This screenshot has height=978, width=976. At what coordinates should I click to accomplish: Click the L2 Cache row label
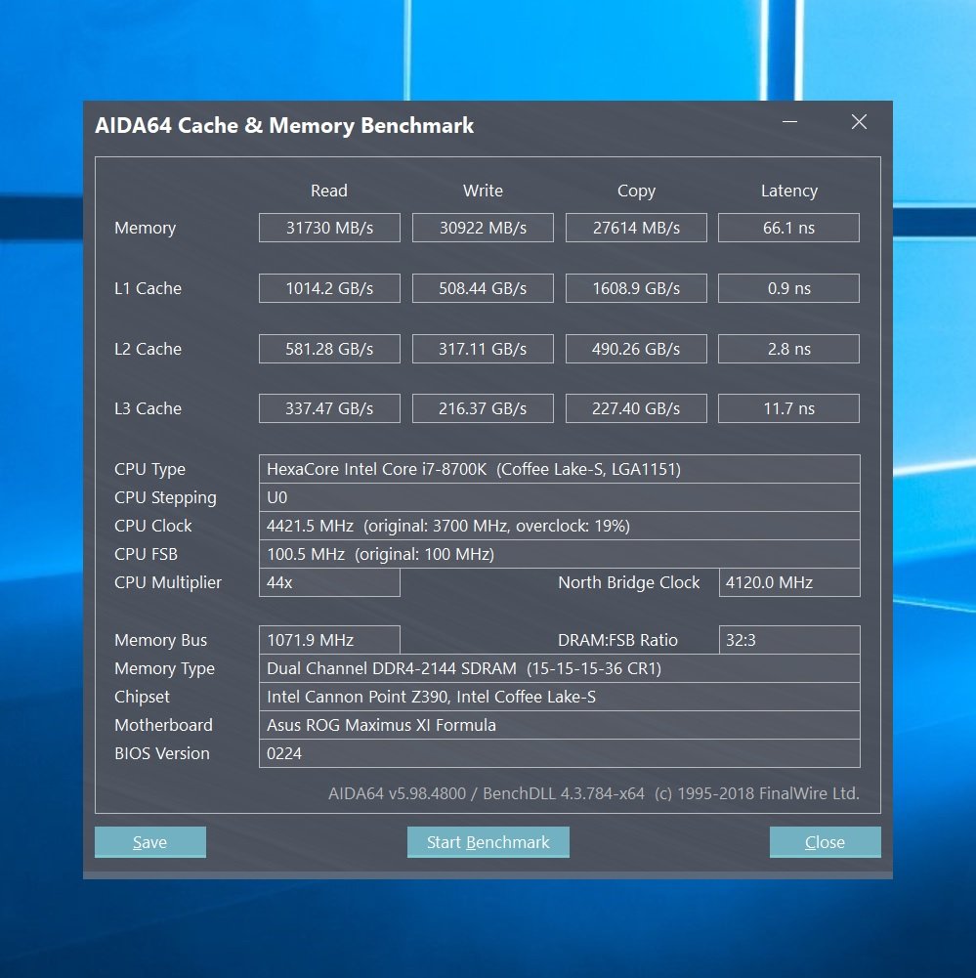(x=148, y=349)
